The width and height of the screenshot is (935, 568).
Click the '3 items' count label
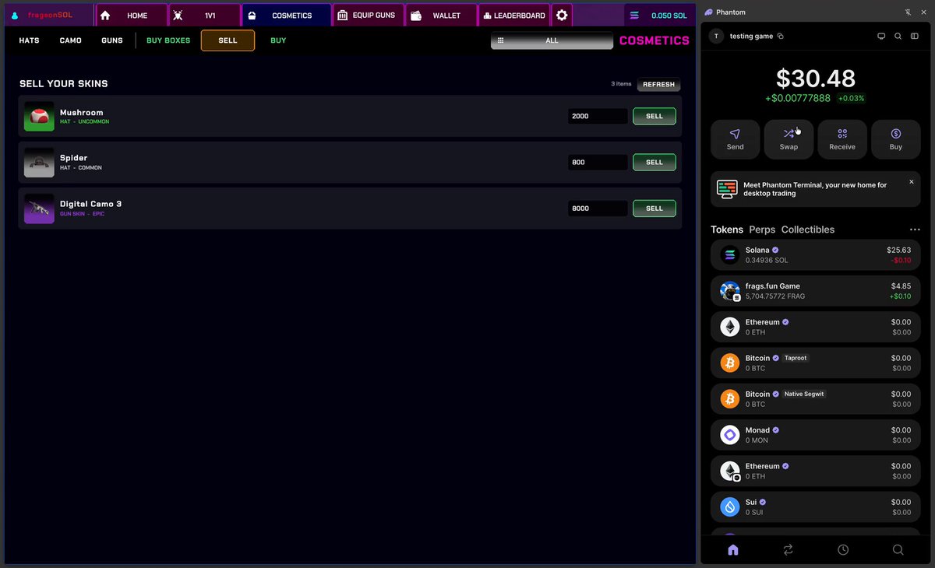coord(621,84)
